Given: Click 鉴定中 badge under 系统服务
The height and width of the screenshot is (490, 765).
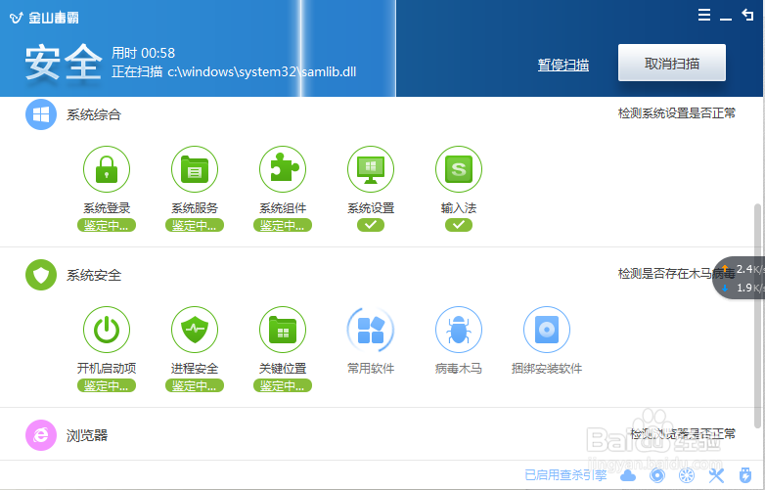Looking at the screenshot, I should tap(195, 225).
